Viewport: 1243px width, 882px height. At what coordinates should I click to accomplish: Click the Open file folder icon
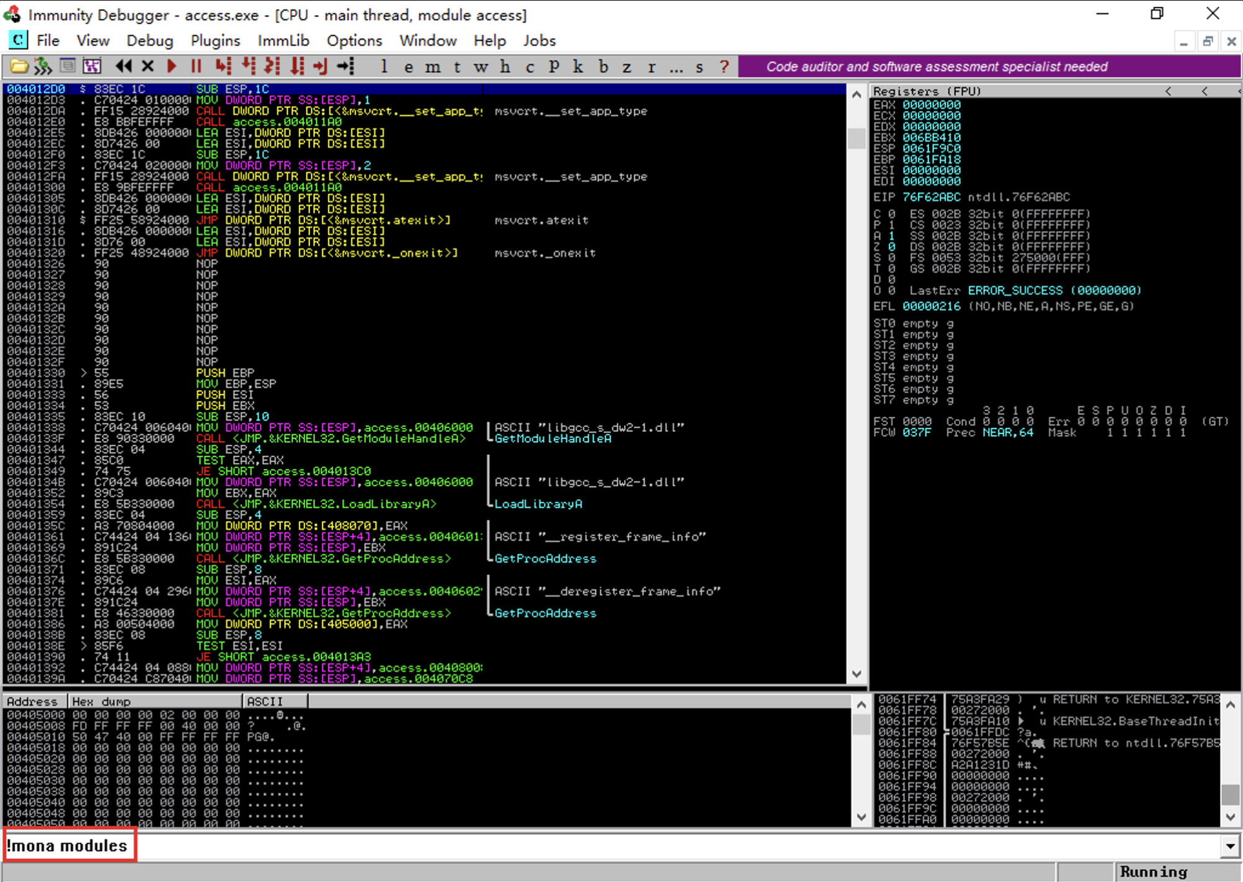[x=19, y=66]
